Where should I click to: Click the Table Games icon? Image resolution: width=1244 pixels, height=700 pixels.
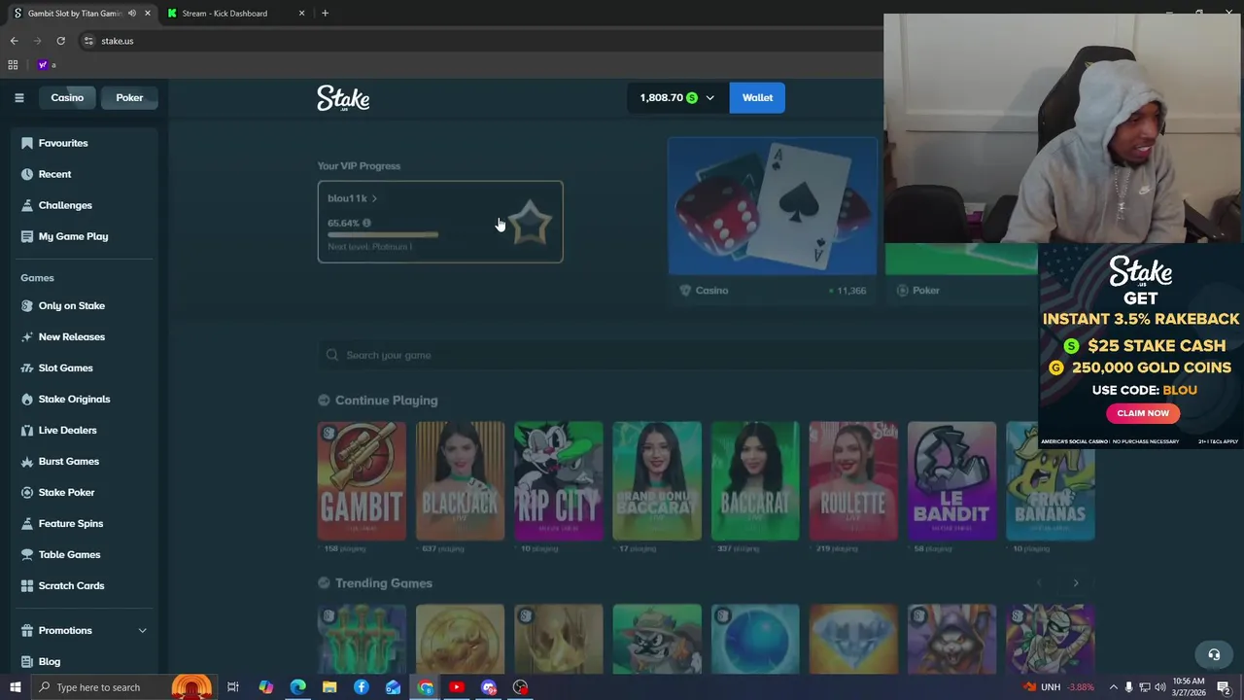pos(27,554)
